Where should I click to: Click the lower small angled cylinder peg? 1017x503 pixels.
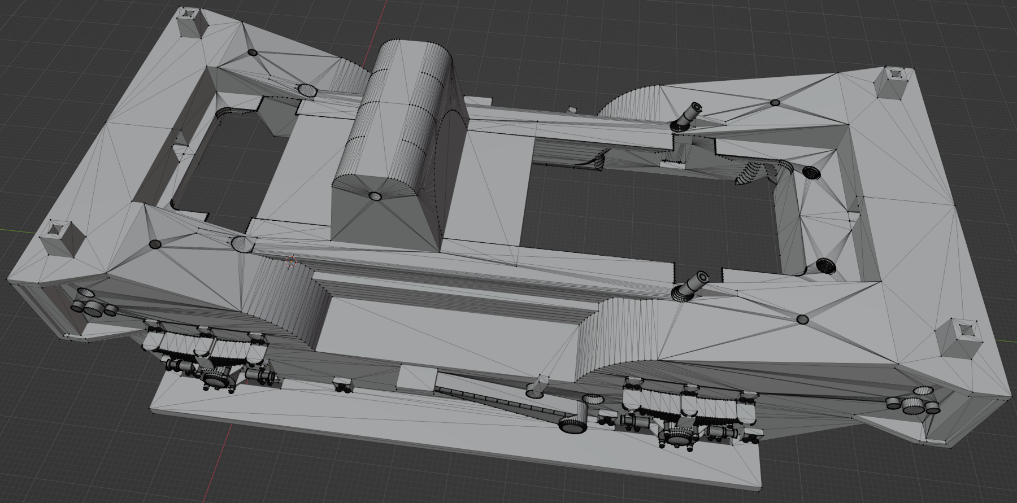tap(690, 285)
